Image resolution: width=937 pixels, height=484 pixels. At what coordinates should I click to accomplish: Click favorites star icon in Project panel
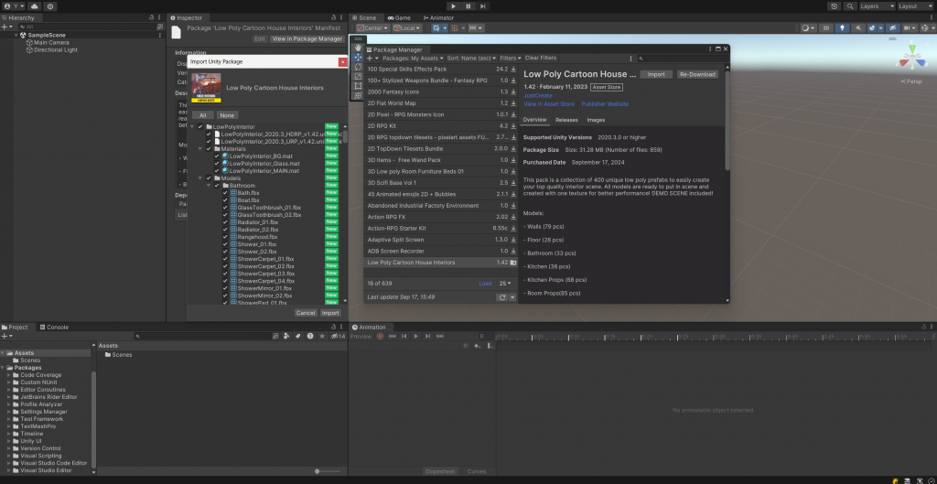(322, 337)
